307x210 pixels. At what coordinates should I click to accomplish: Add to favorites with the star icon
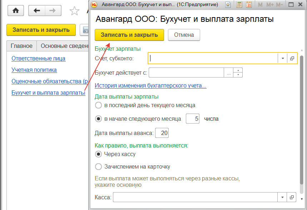[x=74, y=11]
